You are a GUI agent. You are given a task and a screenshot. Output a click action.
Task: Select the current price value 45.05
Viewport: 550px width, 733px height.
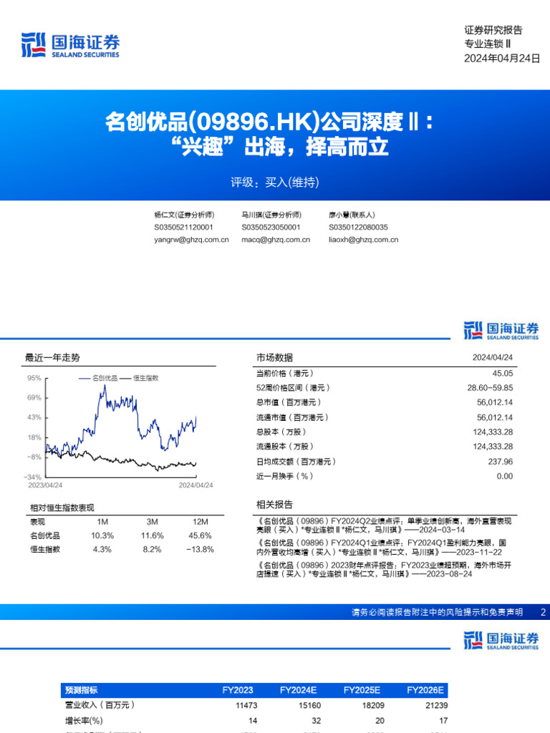tap(502, 374)
